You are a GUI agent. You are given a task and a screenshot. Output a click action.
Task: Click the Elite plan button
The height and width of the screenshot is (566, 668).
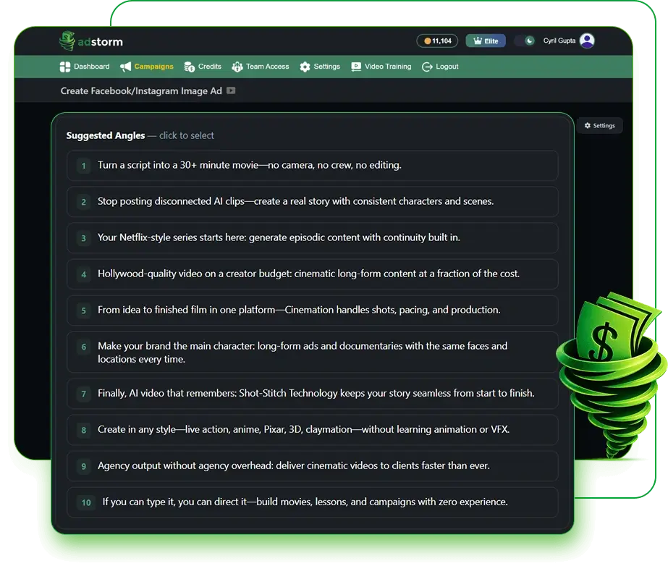(x=486, y=41)
